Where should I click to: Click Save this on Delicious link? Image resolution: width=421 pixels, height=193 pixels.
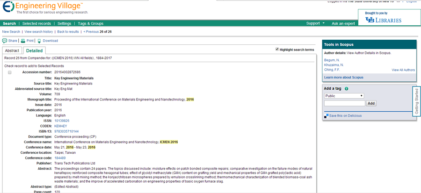pos(345,116)
